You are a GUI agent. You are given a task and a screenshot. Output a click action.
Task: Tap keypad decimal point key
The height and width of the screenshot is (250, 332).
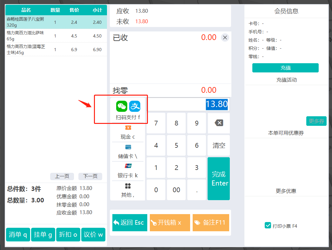(x=197, y=190)
